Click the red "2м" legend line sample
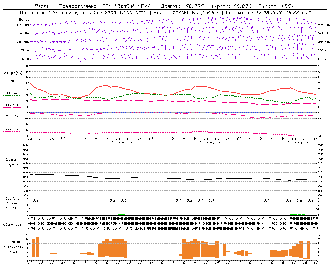The height and width of the screenshot is (265, 331). click(12, 84)
